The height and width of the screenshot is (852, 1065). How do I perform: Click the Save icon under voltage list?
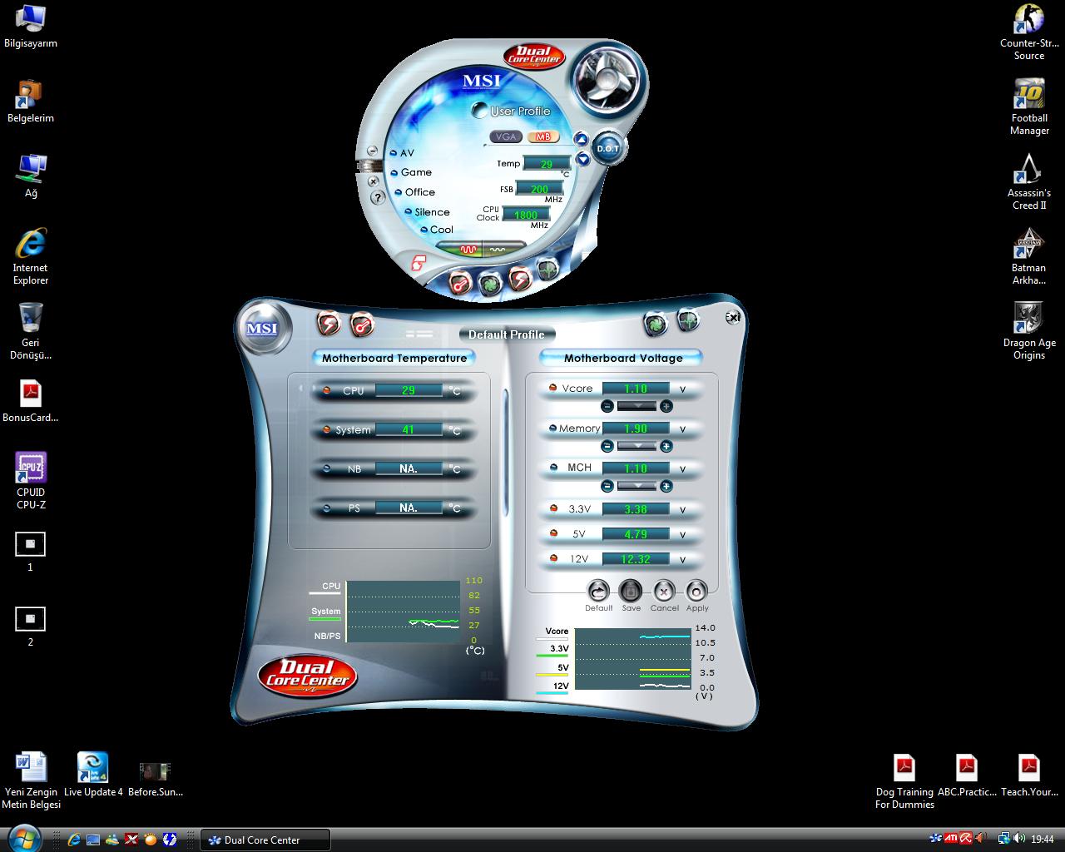pyautogui.click(x=631, y=592)
